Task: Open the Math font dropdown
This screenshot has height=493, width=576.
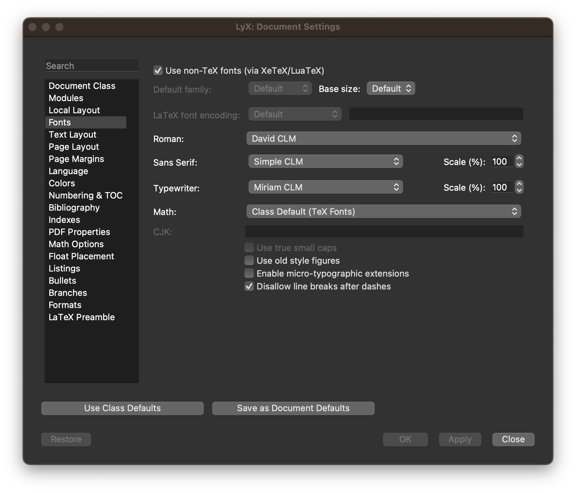Action: pos(384,212)
